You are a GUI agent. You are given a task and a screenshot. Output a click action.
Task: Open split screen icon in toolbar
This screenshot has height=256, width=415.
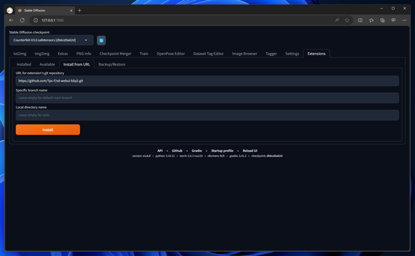[360, 20]
